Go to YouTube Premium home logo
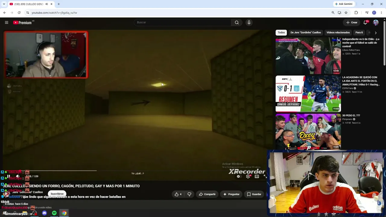386x217 pixels. click(x=22, y=23)
